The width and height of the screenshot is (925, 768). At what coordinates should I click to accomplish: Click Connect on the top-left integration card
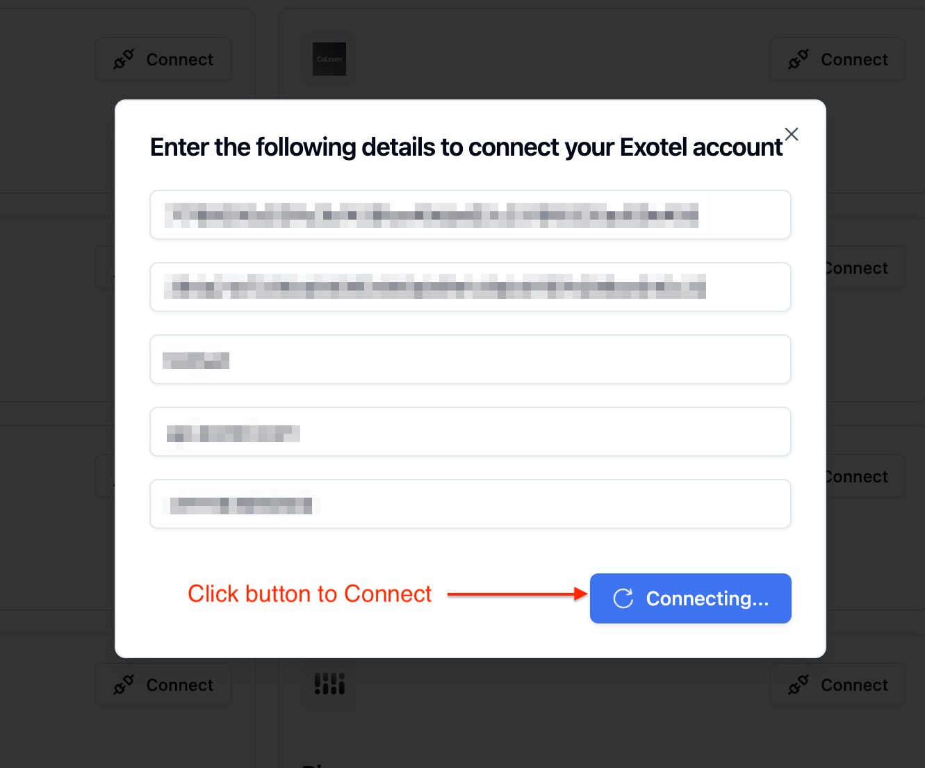163,59
